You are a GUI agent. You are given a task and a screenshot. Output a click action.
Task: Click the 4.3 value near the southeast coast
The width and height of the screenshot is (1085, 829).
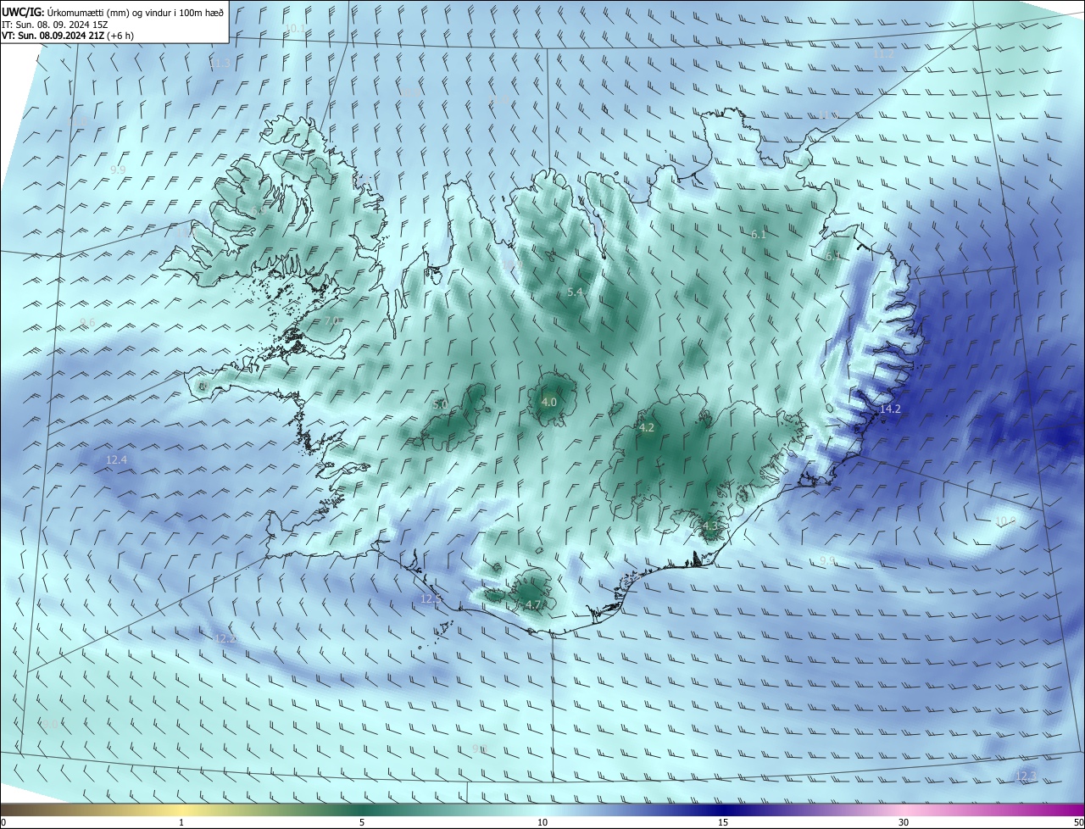710,526
